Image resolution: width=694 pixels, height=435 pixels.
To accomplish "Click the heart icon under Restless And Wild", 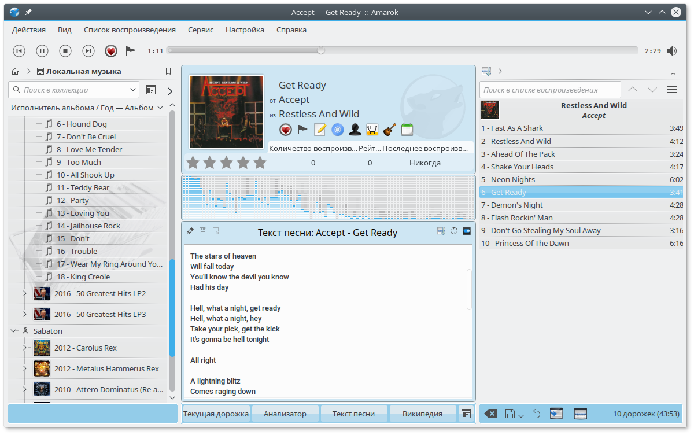I will click(285, 130).
